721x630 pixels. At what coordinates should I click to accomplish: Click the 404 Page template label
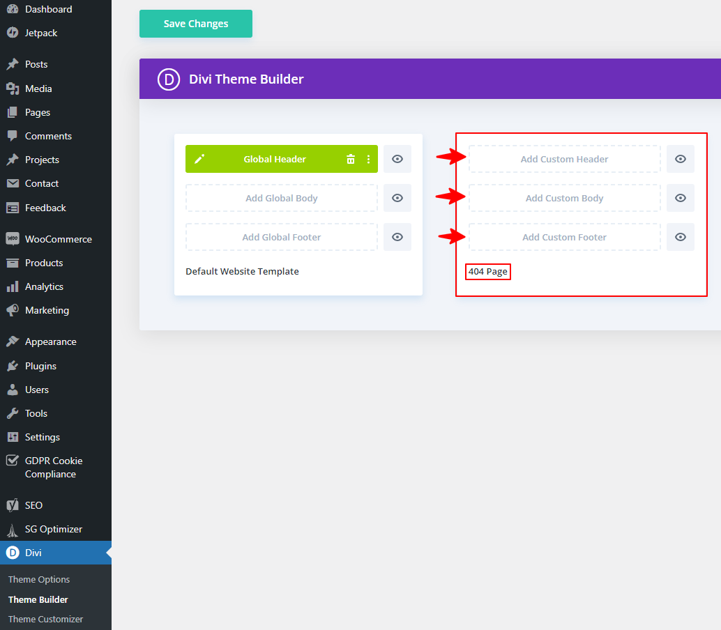[488, 272]
